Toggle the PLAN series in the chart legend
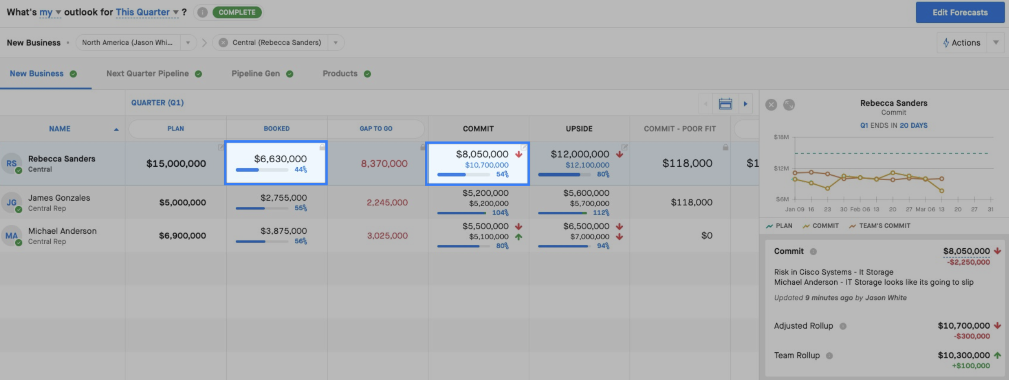The width and height of the screenshot is (1009, 380). point(779,226)
